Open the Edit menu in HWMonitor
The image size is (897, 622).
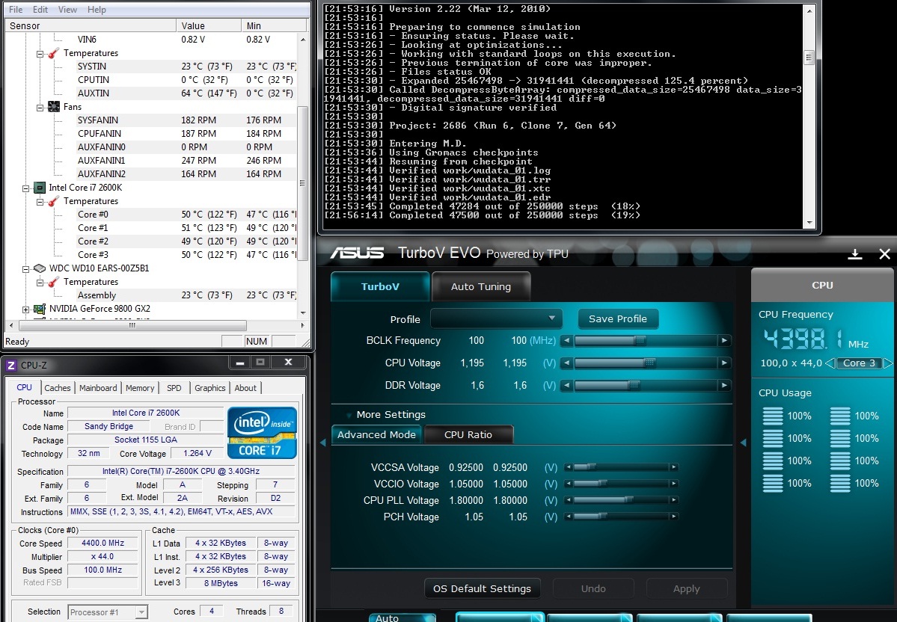40,9
